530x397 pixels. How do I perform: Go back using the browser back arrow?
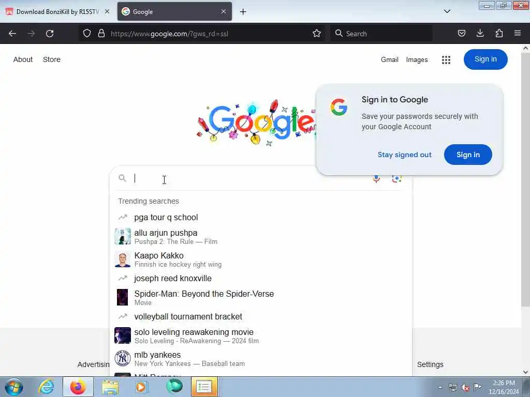coord(12,34)
